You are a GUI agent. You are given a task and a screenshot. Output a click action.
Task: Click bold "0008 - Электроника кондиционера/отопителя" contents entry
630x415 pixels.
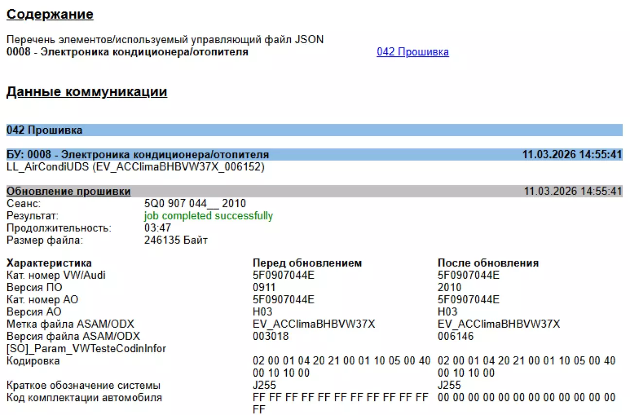(x=127, y=52)
